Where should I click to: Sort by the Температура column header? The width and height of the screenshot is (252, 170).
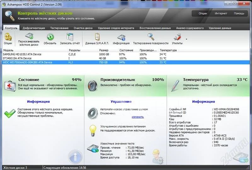point(168,50)
